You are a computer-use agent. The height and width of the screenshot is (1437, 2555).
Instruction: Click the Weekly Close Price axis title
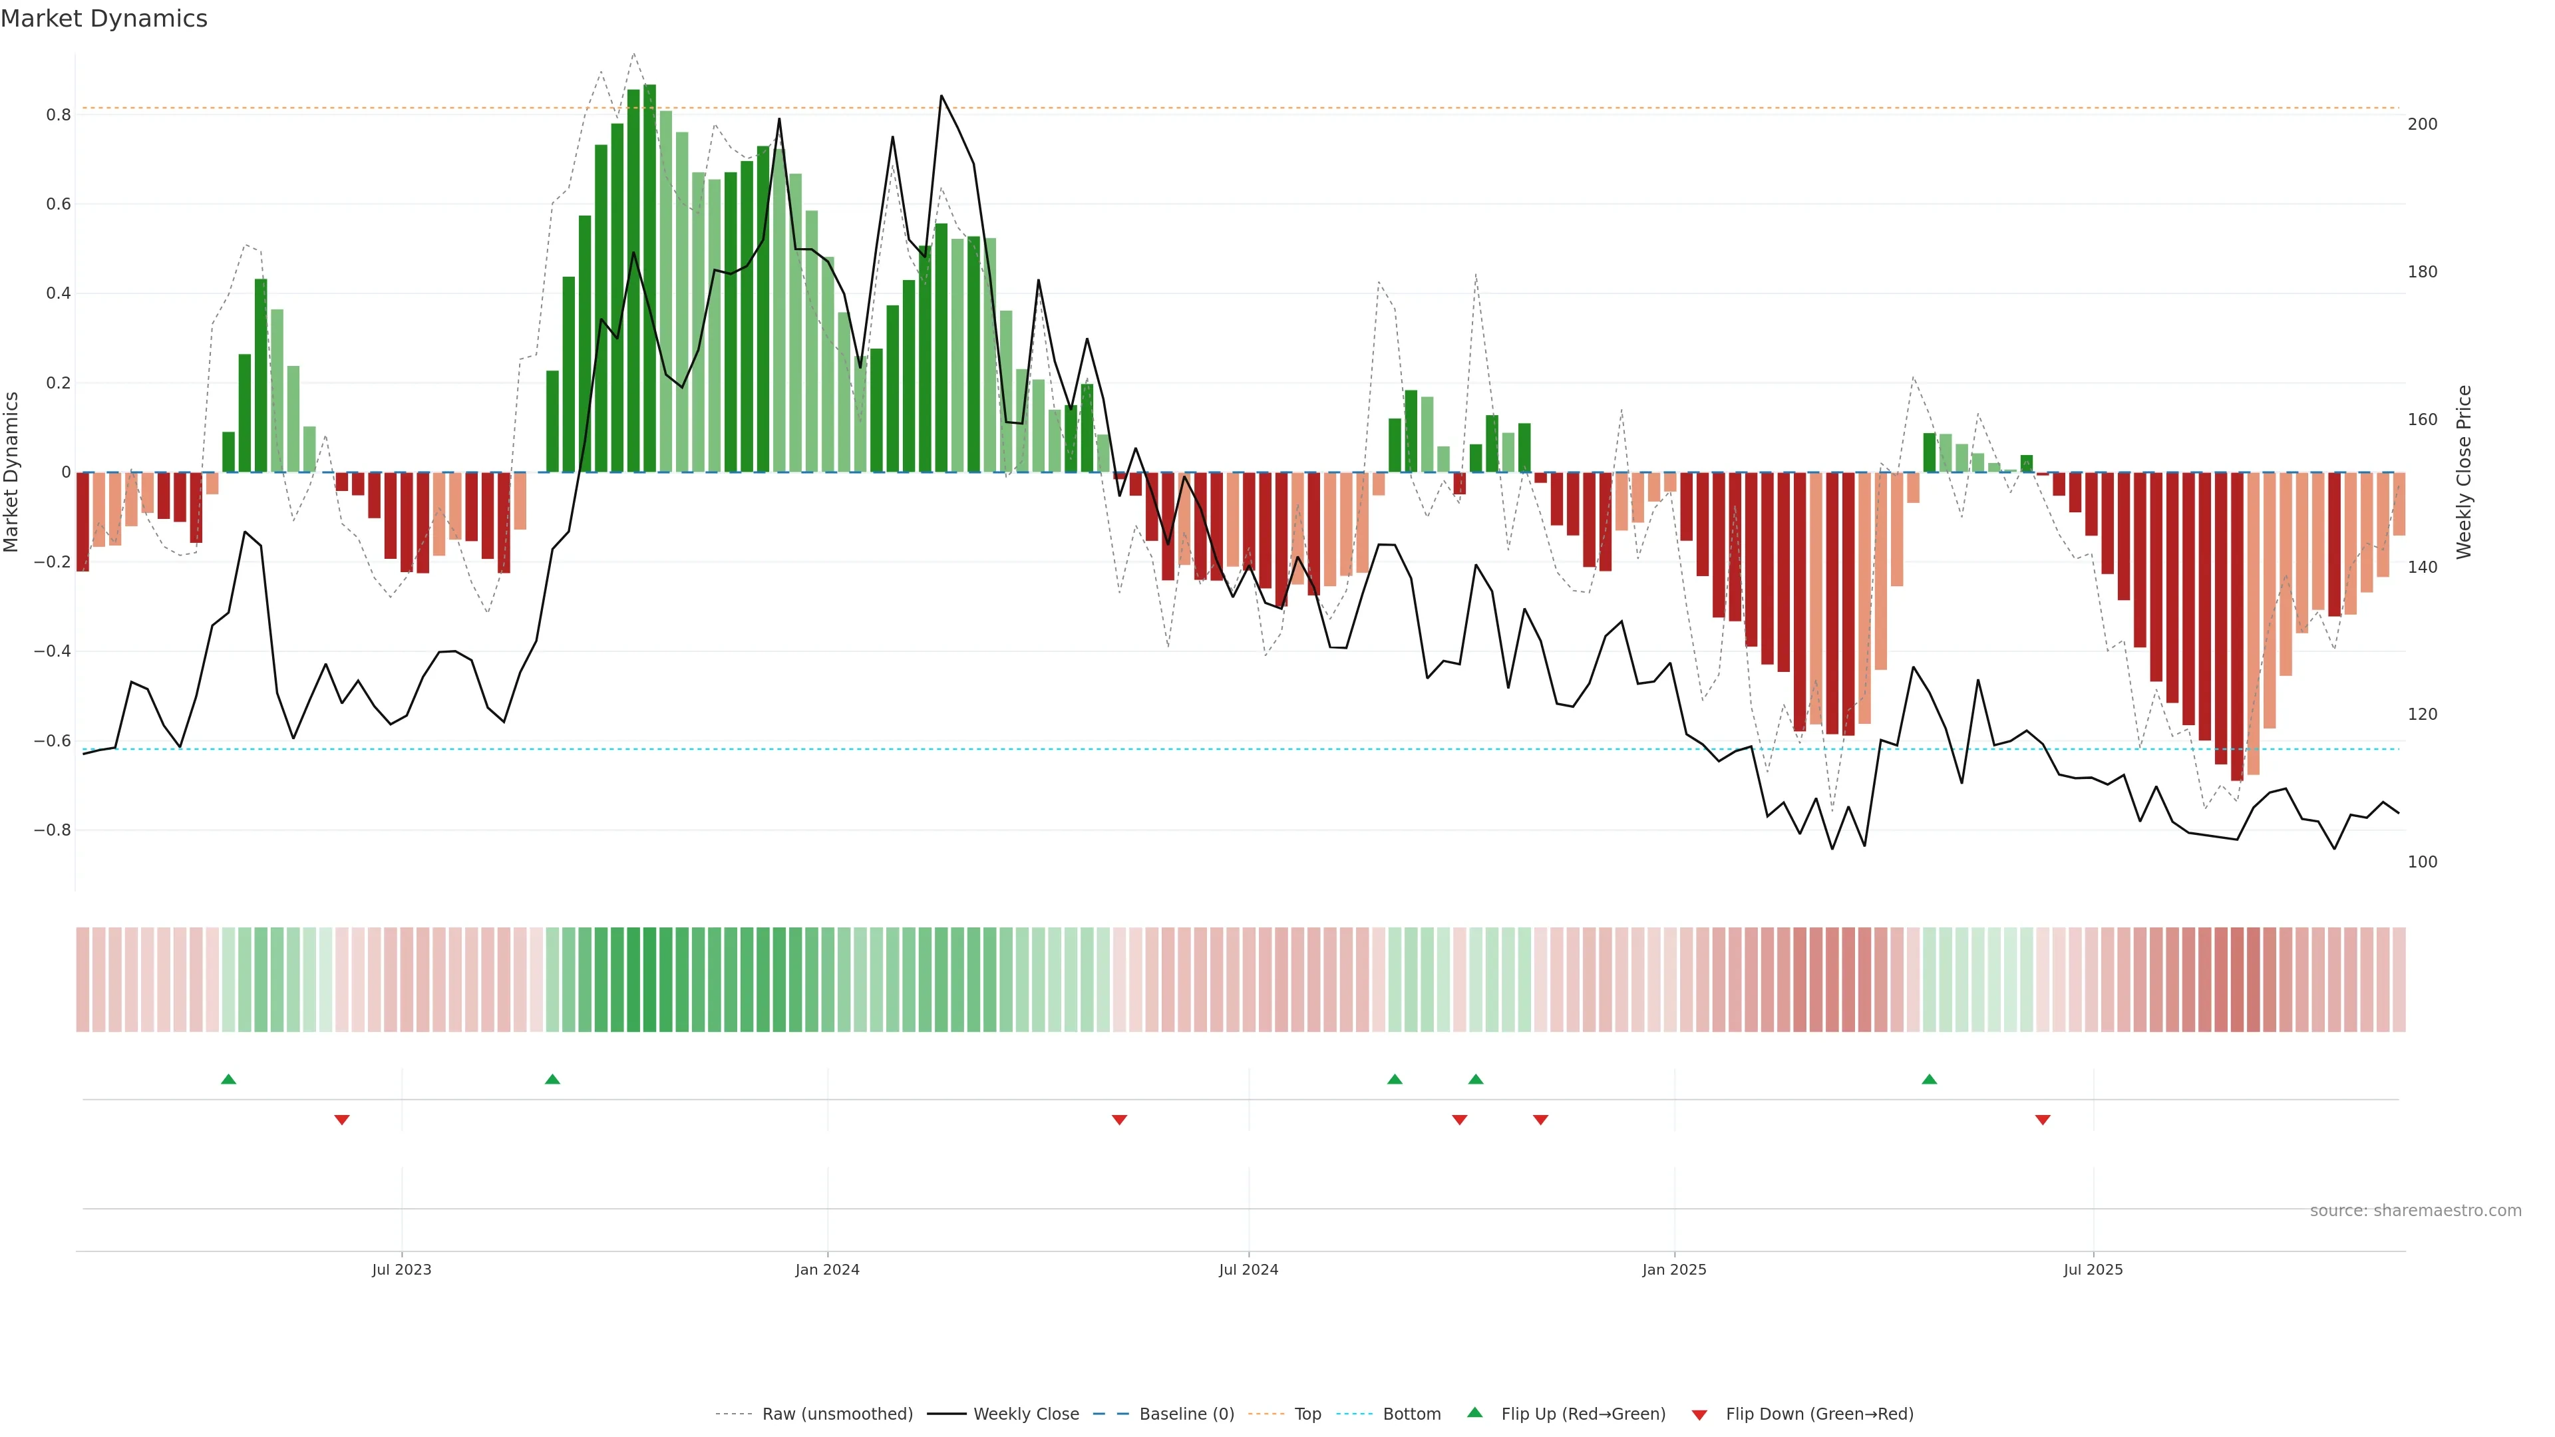[2464, 472]
